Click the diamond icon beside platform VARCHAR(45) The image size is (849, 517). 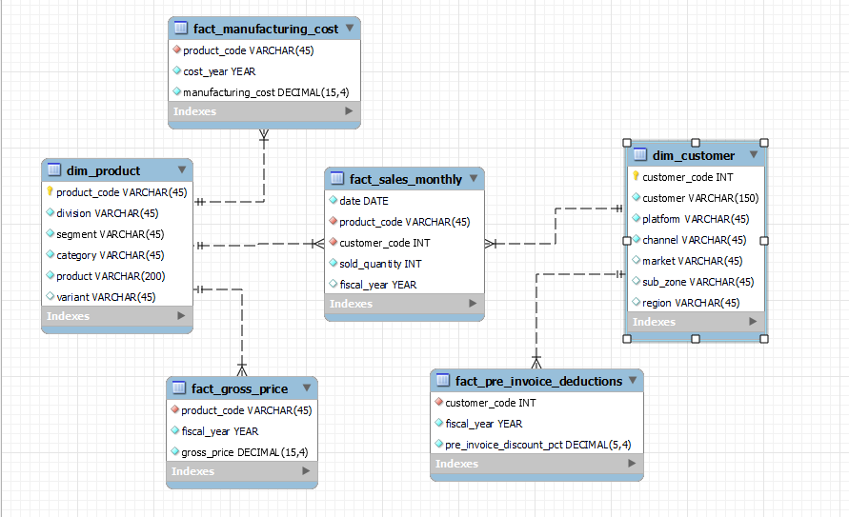(637, 218)
